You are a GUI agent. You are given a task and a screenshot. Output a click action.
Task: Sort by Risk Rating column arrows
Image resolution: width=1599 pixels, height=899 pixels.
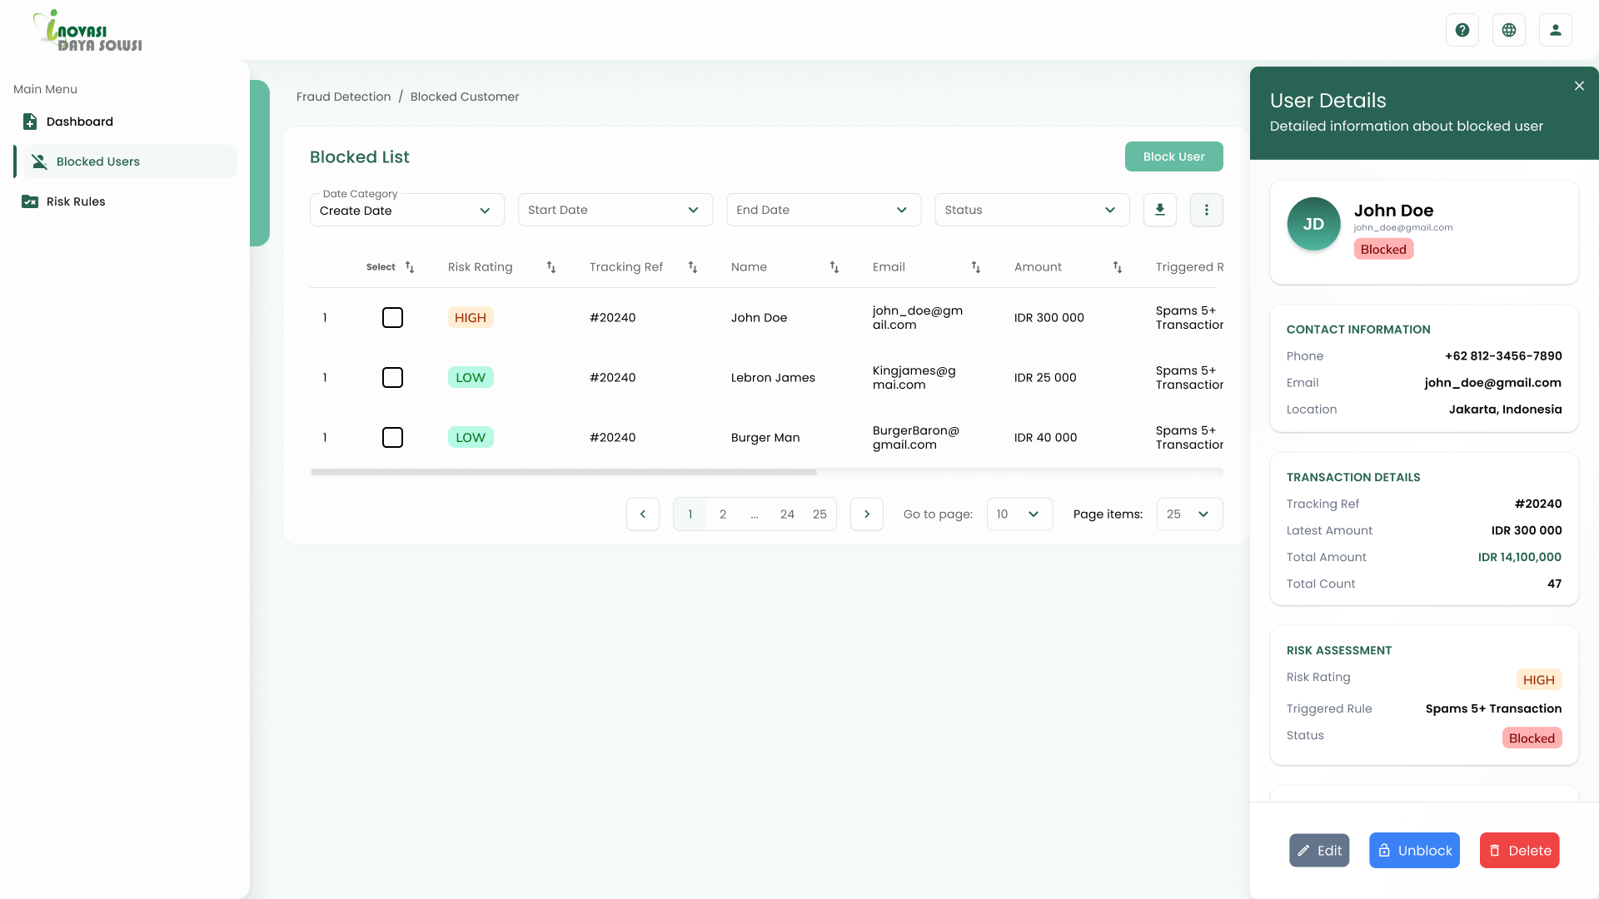550,267
